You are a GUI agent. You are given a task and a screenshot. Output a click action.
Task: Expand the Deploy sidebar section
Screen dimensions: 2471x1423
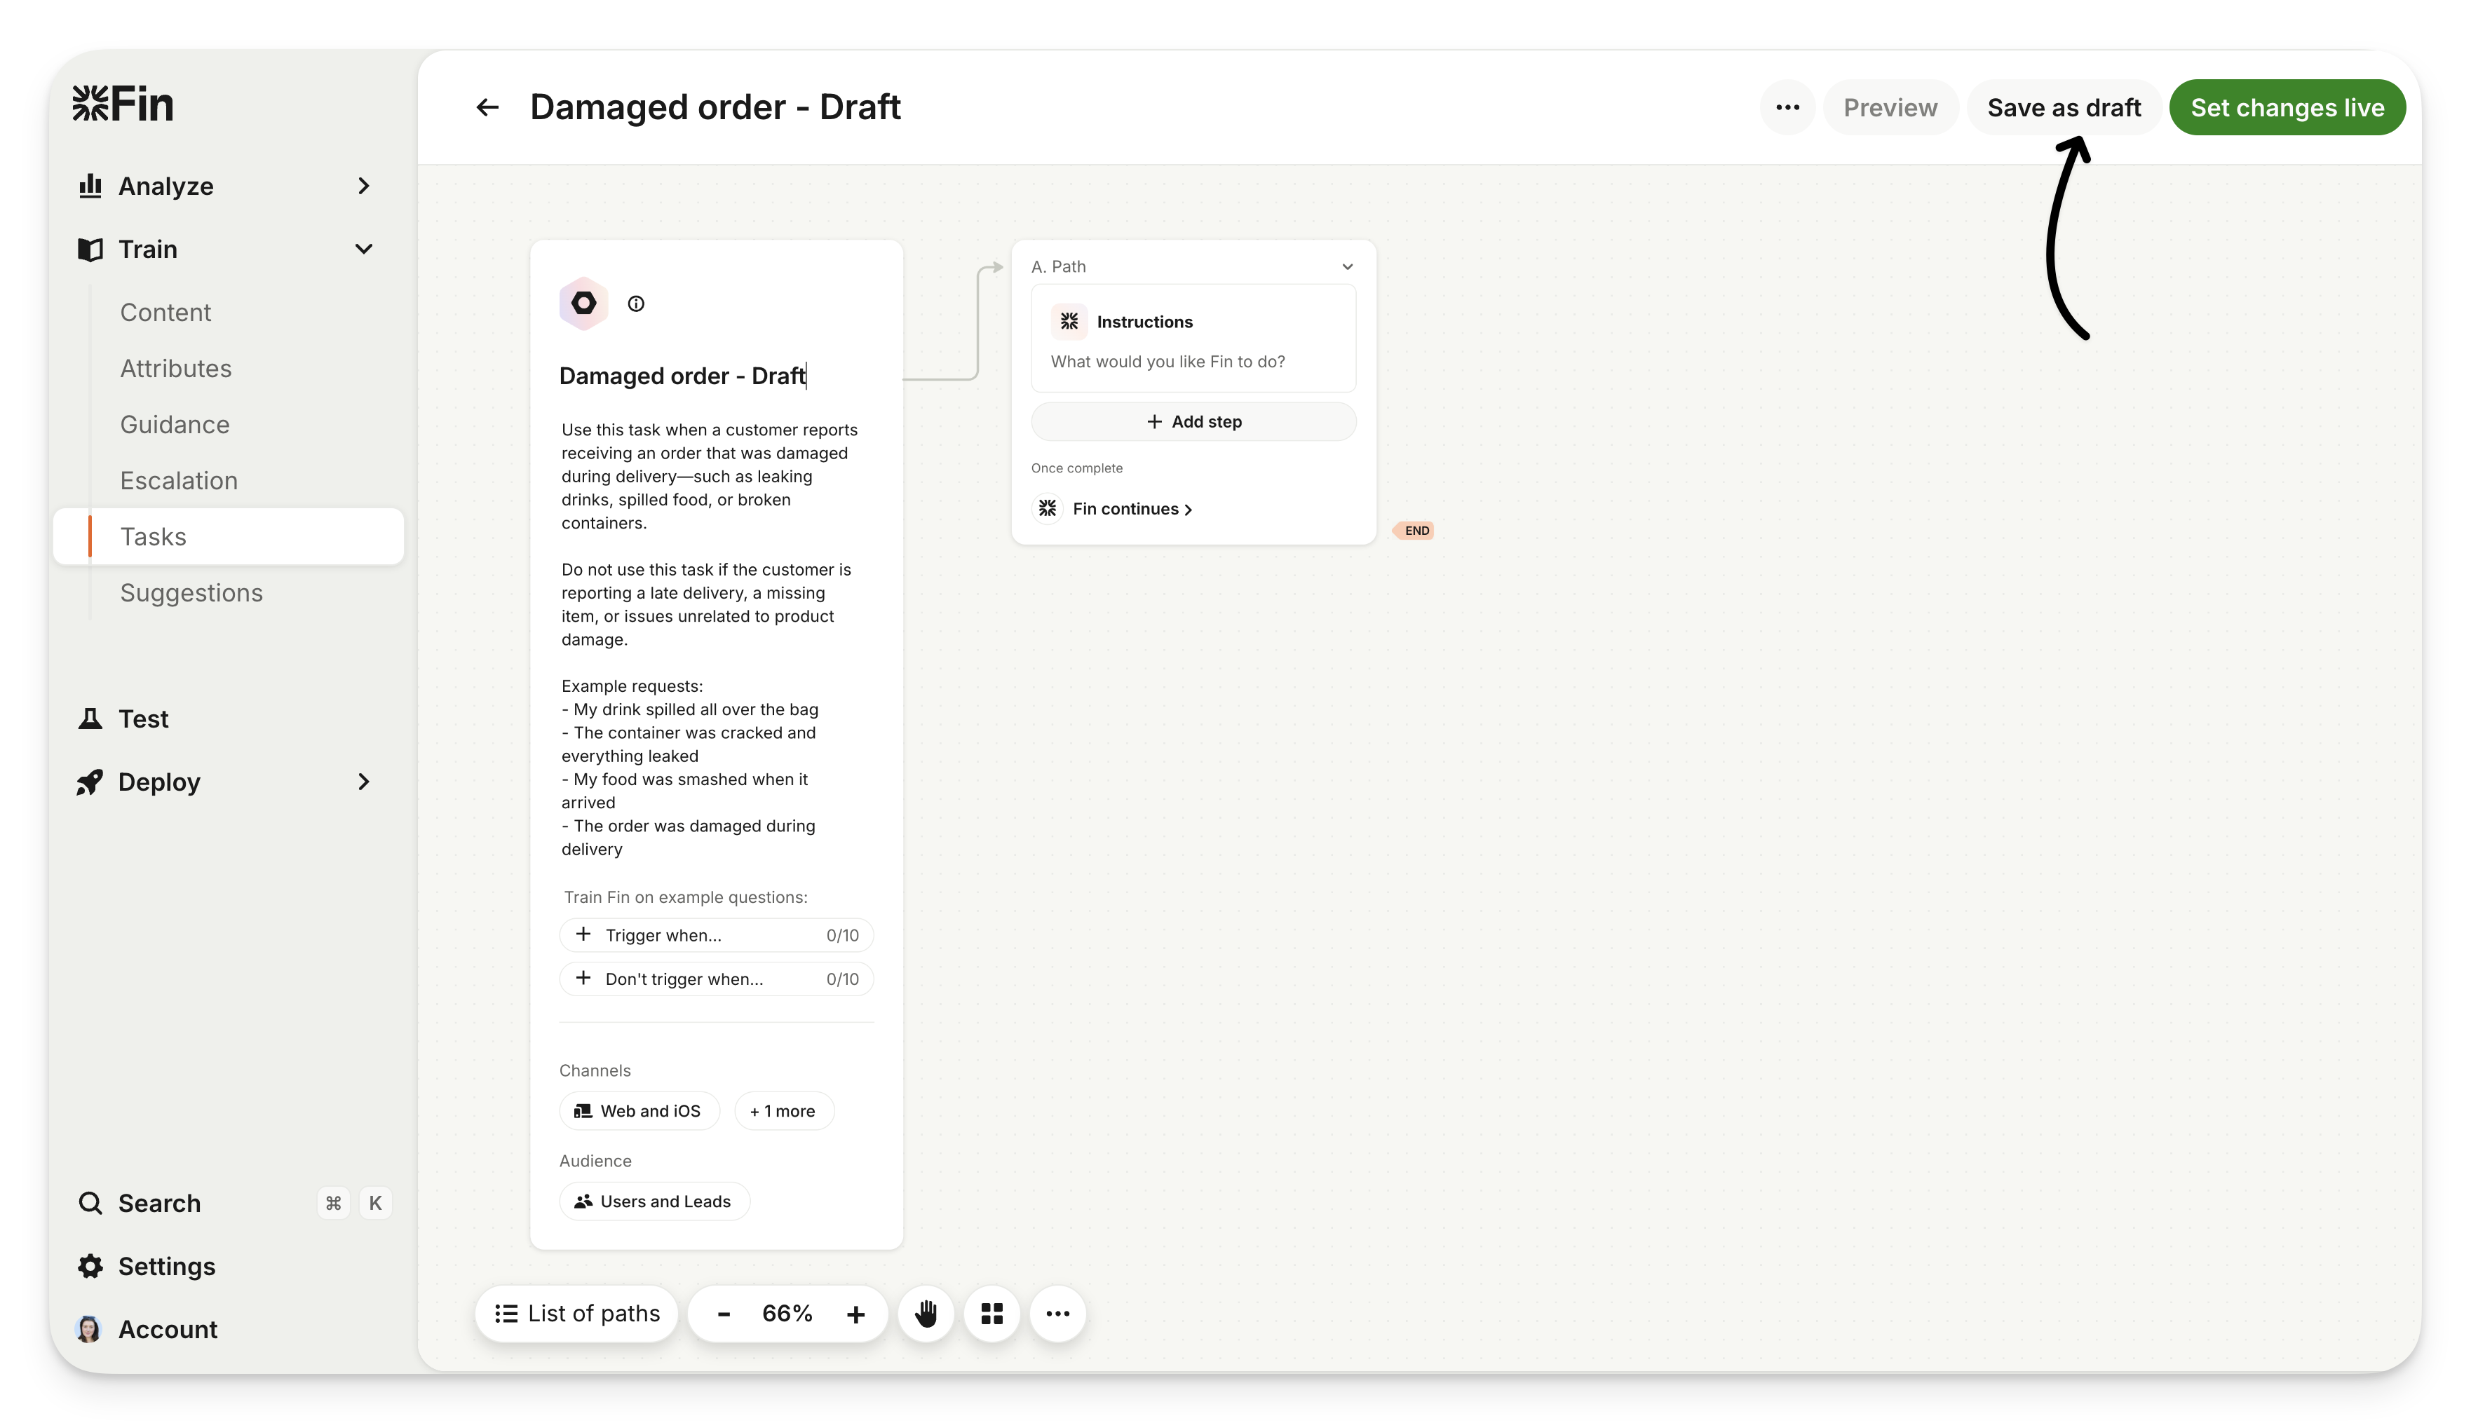(x=363, y=782)
